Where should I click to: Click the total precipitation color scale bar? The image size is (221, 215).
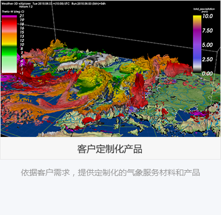pos(197,44)
